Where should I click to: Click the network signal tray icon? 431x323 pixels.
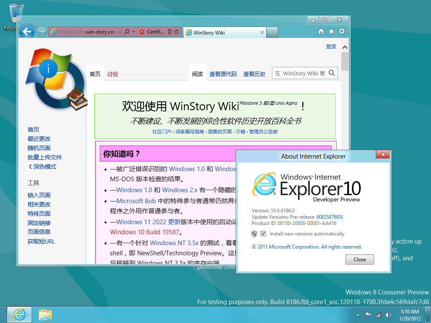378,315
